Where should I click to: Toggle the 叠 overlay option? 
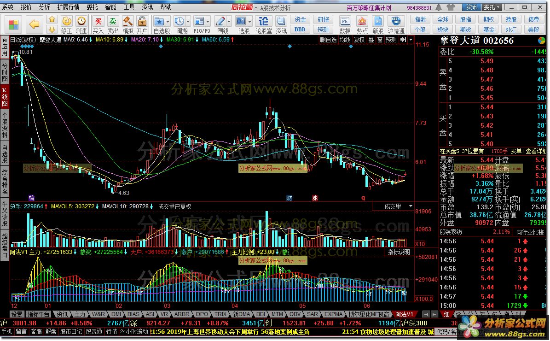coord(371,40)
